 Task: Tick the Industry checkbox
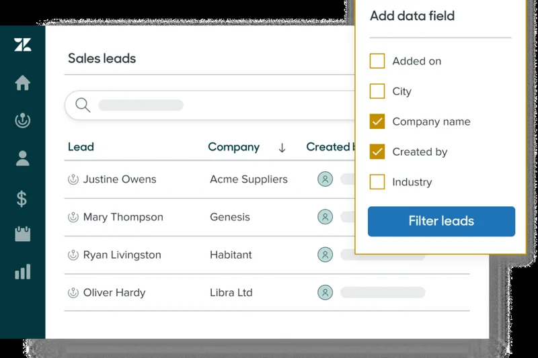coord(377,182)
